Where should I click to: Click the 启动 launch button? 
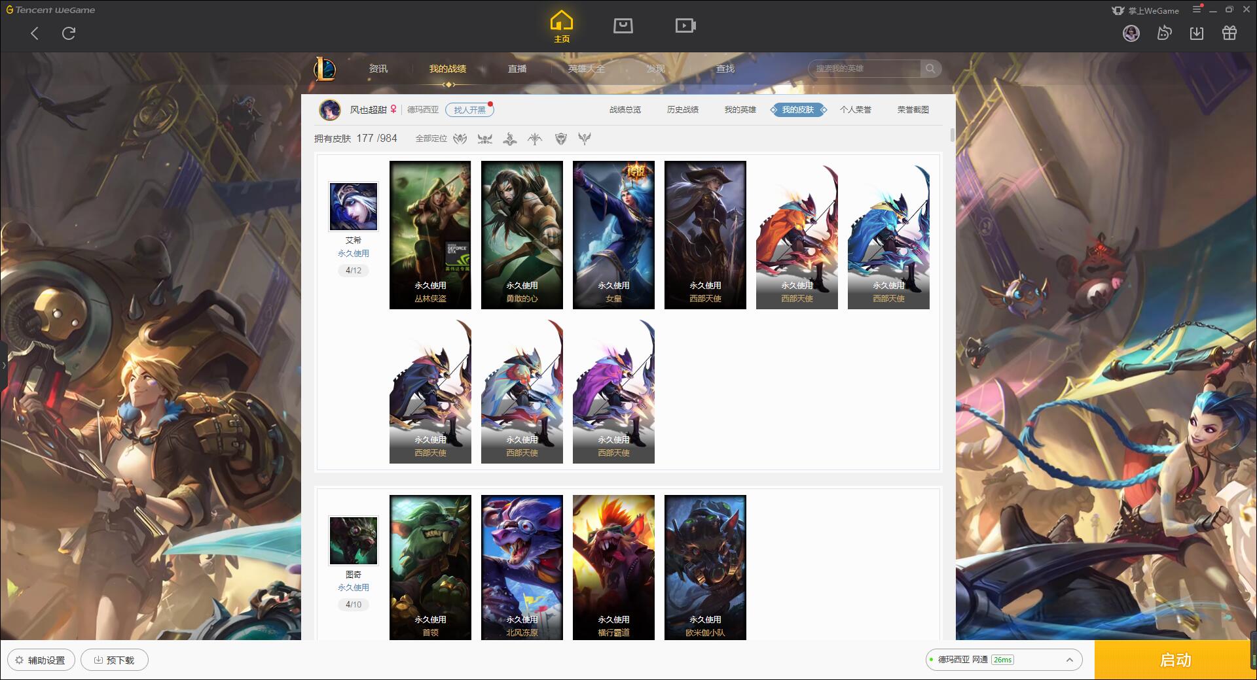tap(1175, 660)
